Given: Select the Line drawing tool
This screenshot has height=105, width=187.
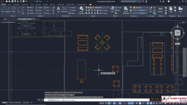Looking at the screenshot, I should pyautogui.click(x=3, y=10).
